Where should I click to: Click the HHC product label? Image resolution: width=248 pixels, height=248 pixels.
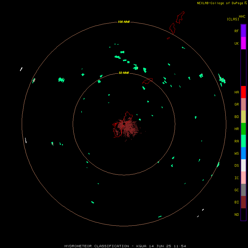[x=242, y=17]
